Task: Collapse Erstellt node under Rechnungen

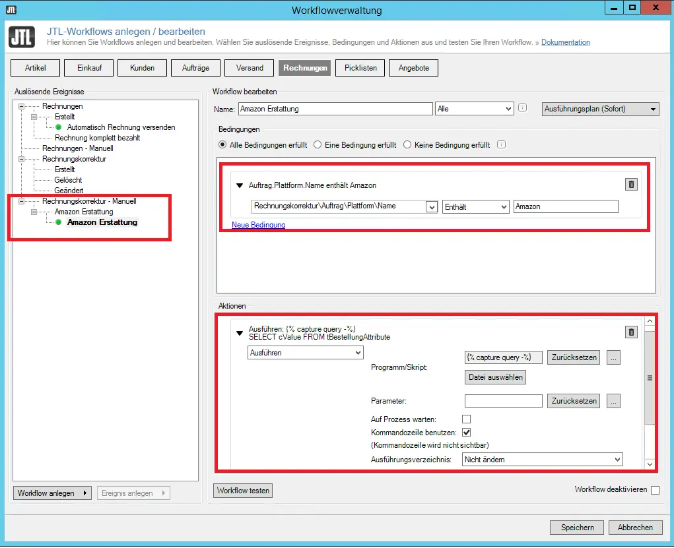Action: (x=34, y=117)
